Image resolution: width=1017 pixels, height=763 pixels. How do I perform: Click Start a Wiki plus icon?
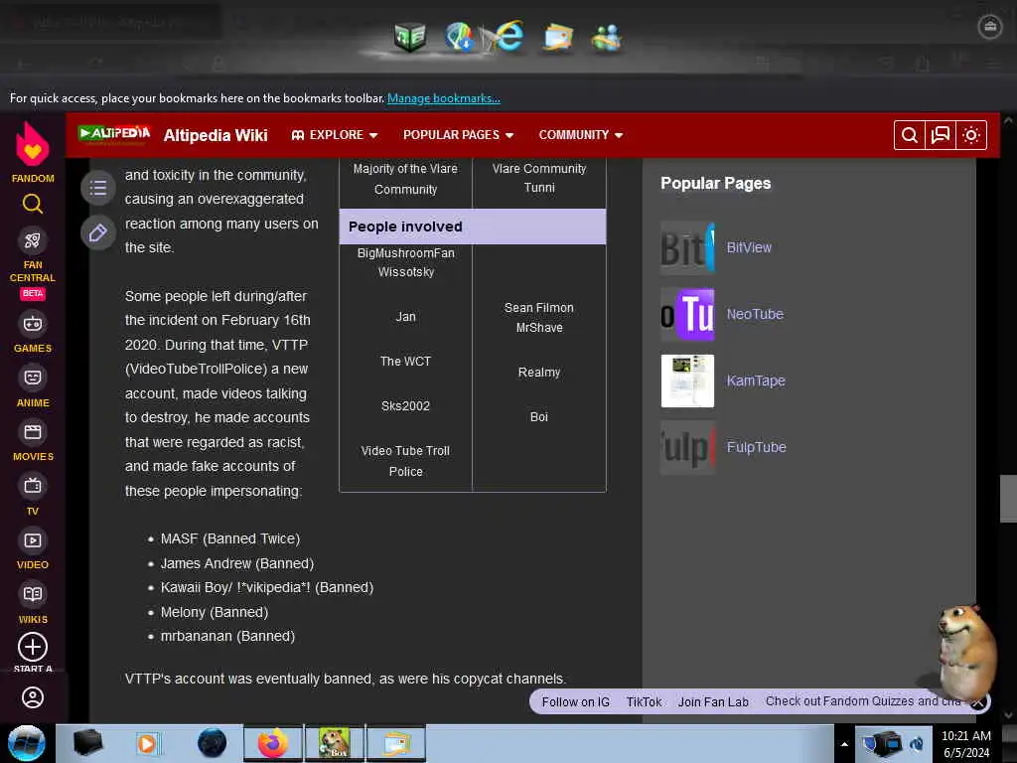pyautogui.click(x=33, y=647)
